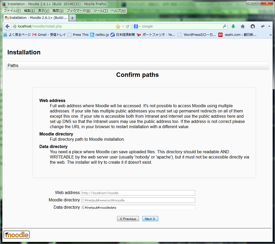275x244 pixels.
Task: Click the search magnifier icon
Action: pyautogui.click(x=225, y=26)
